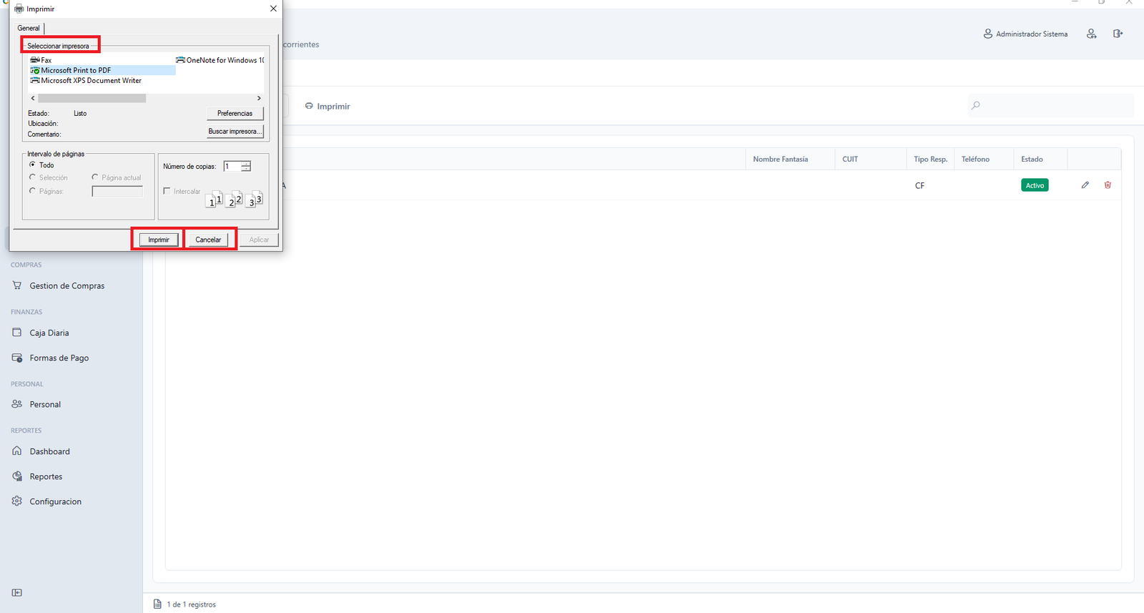This screenshot has width=1144, height=613.
Task: Toggle the Intercalar checkbox
Action: [167, 191]
